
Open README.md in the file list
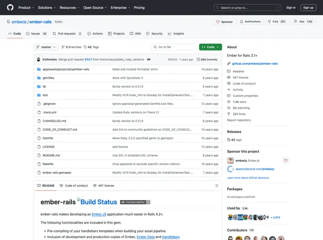tap(51, 156)
